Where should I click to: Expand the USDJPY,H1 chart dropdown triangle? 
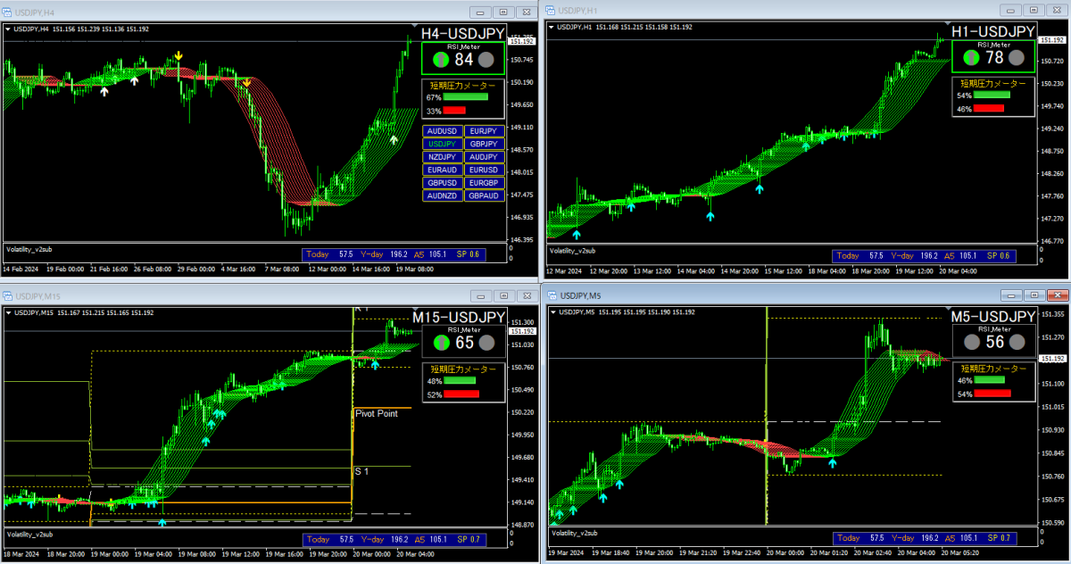click(x=552, y=28)
